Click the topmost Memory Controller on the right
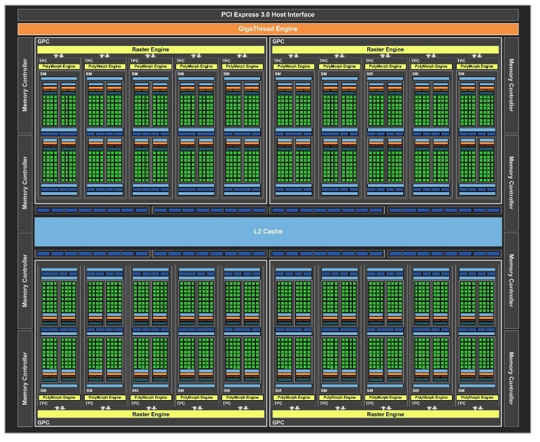 click(x=512, y=85)
